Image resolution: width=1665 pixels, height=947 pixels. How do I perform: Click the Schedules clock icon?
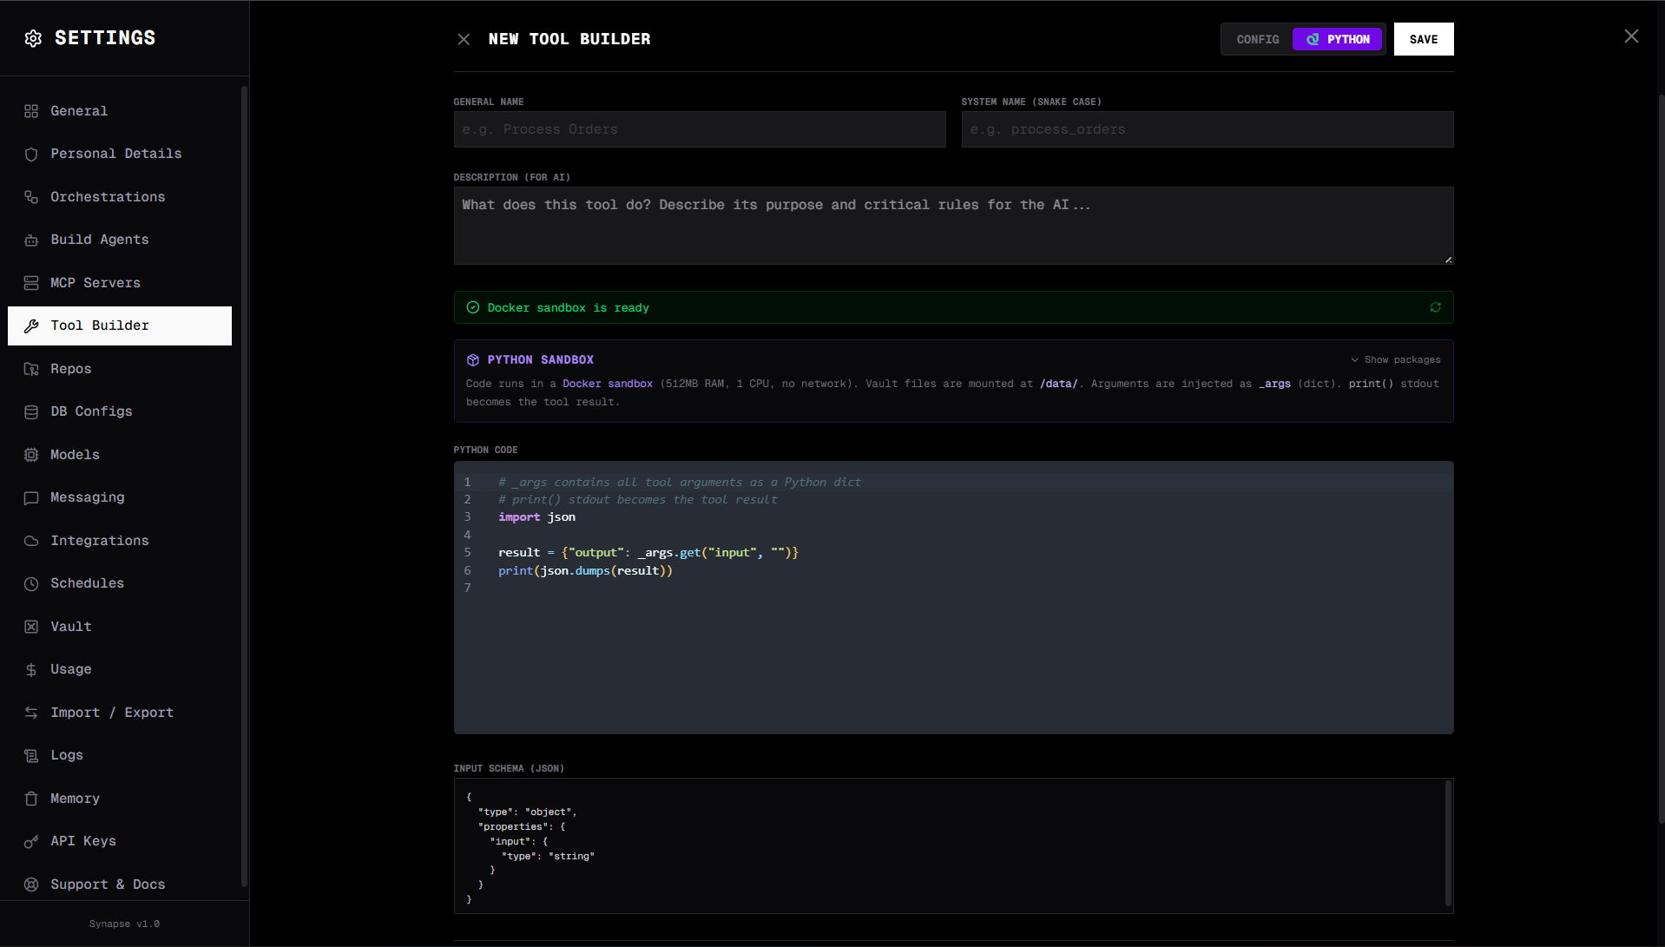(31, 583)
